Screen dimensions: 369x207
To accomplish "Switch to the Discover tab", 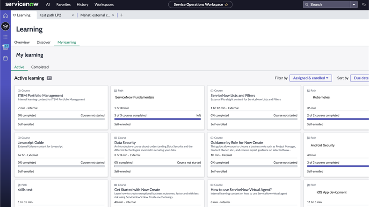I will 43,42.
